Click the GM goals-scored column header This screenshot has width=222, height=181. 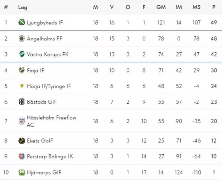click(x=161, y=7)
